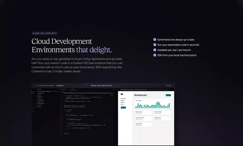Click the code minimap in the editor
This screenshot has width=243, height=146.
pos(113,95)
